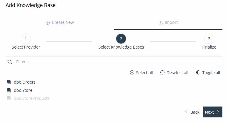Go Back to previous step
The height and width of the screenshot is (123, 228).
pyautogui.click(x=192, y=112)
